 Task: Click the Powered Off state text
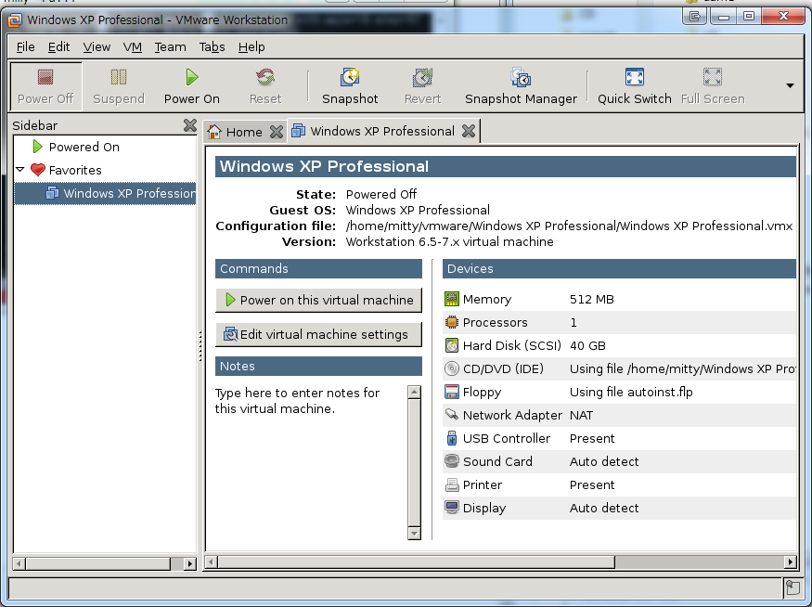(381, 194)
